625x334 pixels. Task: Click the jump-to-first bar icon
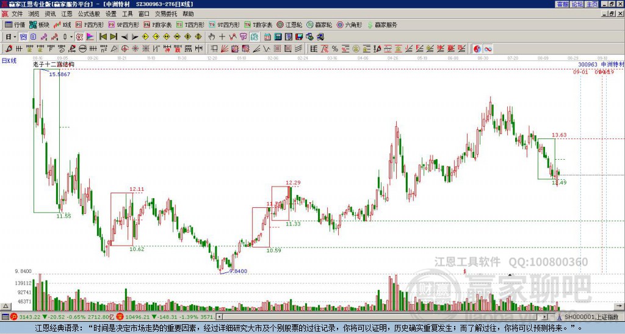[103, 37]
